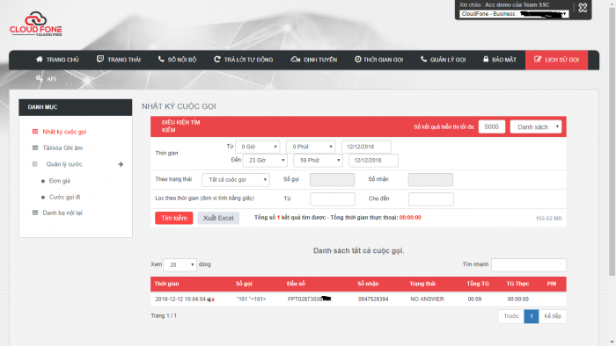The image size is (616, 346).
Task: Click the arrow icon next to Quản lý cước
Action: click(121, 164)
